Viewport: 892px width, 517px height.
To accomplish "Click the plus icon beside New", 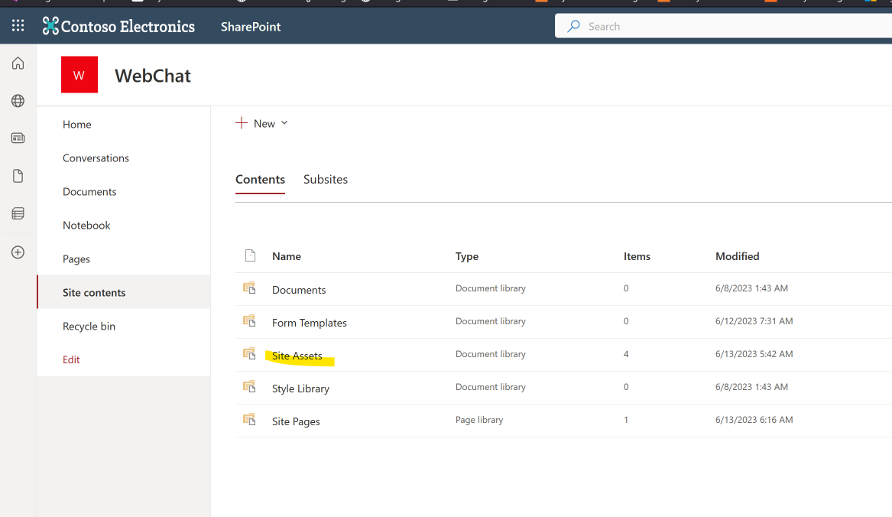I will [242, 123].
